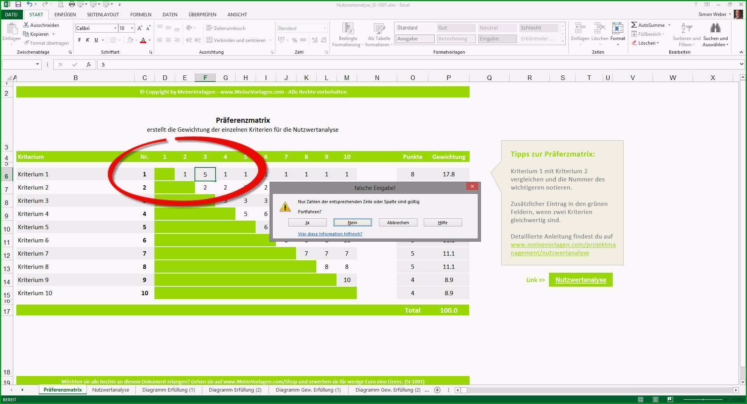Toggle top vertical alignment
Viewport: 747px width, 404px height.
(x=160, y=28)
